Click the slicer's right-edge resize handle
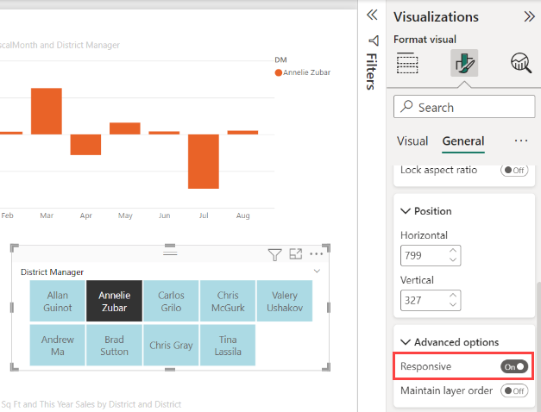541x412 pixels. click(328, 307)
